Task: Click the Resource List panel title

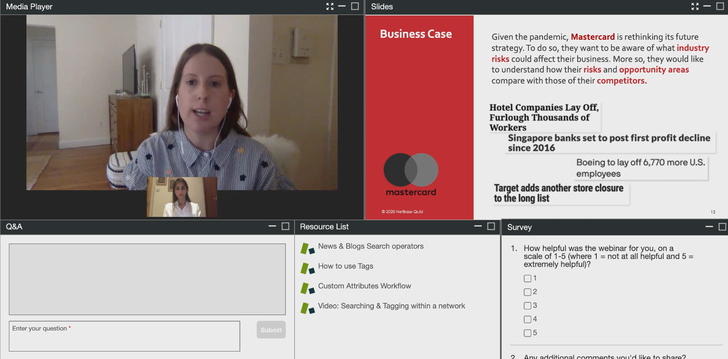Action: [x=324, y=227]
